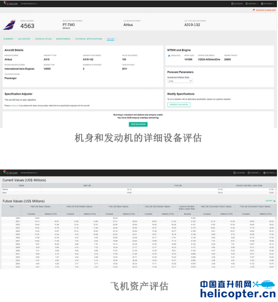Click the A319-132 type heading

[192, 25]
